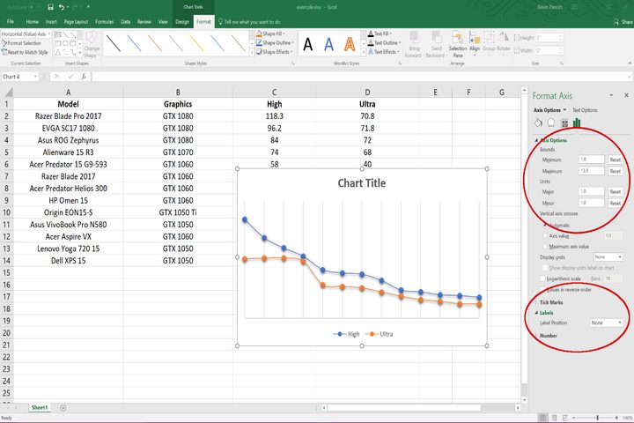Apply the black line shape style
Viewport: 634px width, 423px height.
pos(114,43)
